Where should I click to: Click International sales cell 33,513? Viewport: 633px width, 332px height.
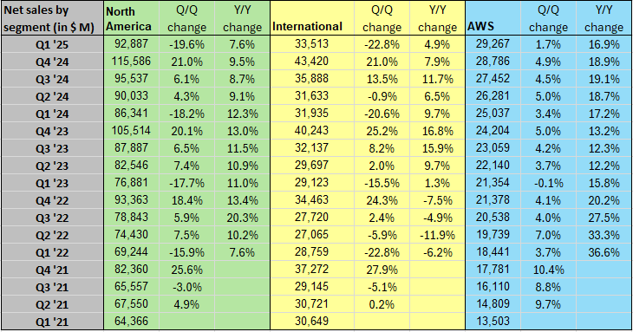pos(311,44)
